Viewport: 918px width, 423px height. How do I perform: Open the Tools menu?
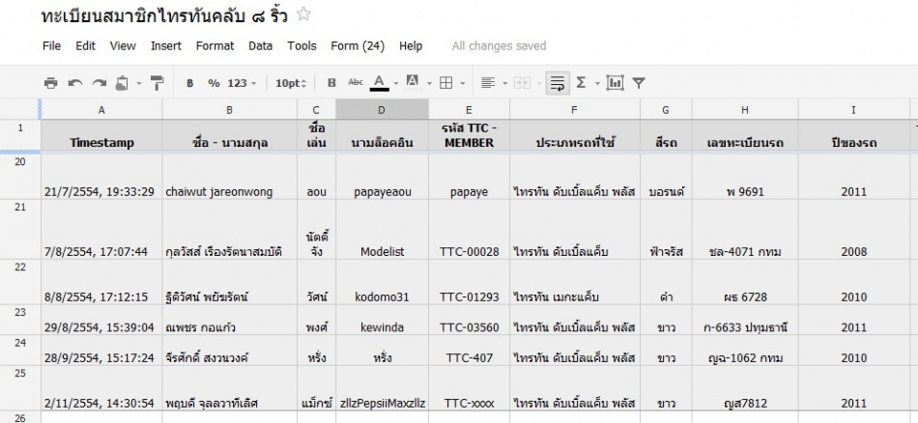(301, 45)
